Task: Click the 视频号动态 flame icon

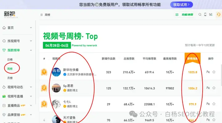Action: tap(4, 87)
